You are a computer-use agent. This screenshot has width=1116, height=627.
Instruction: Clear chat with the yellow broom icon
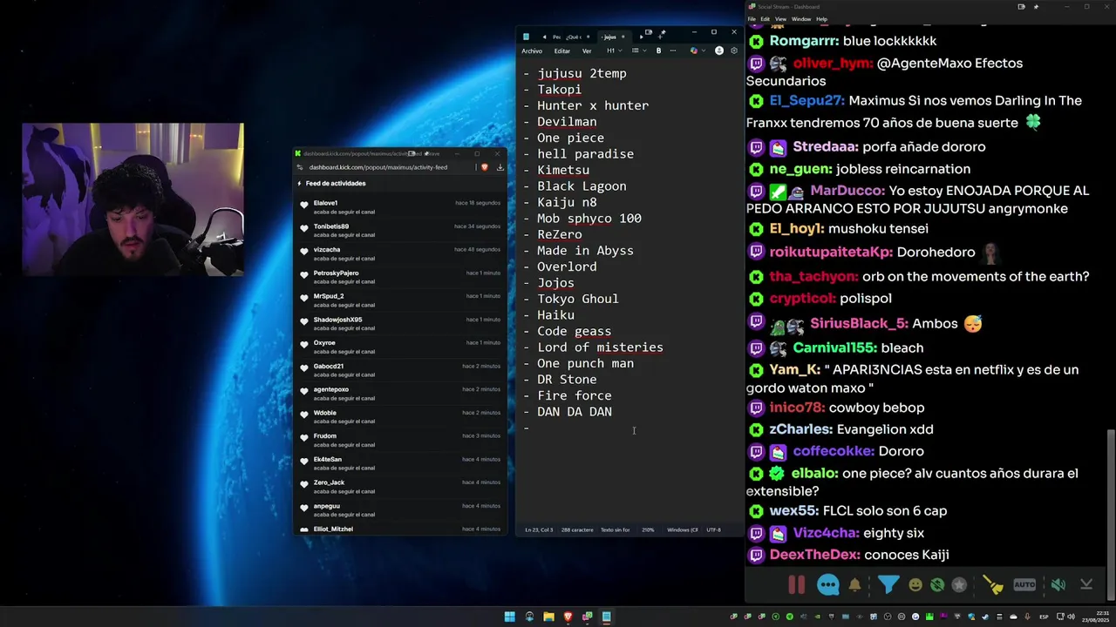pyautogui.click(x=993, y=585)
